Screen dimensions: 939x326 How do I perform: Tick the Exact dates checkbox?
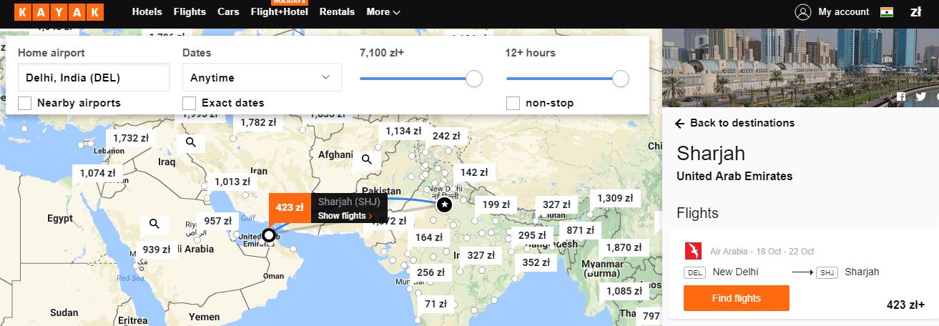pyautogui.click(x=189, y=103)
